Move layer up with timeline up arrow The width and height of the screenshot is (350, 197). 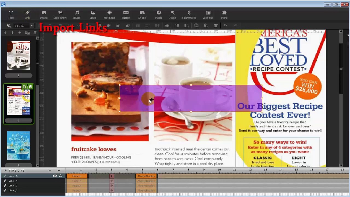tap(50, 170)
